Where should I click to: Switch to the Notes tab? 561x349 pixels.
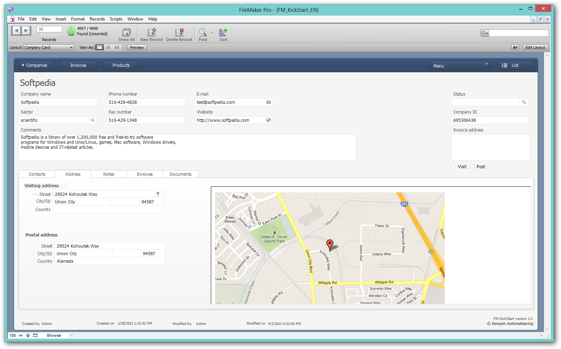pyautogui.click(x=109, y=174)
